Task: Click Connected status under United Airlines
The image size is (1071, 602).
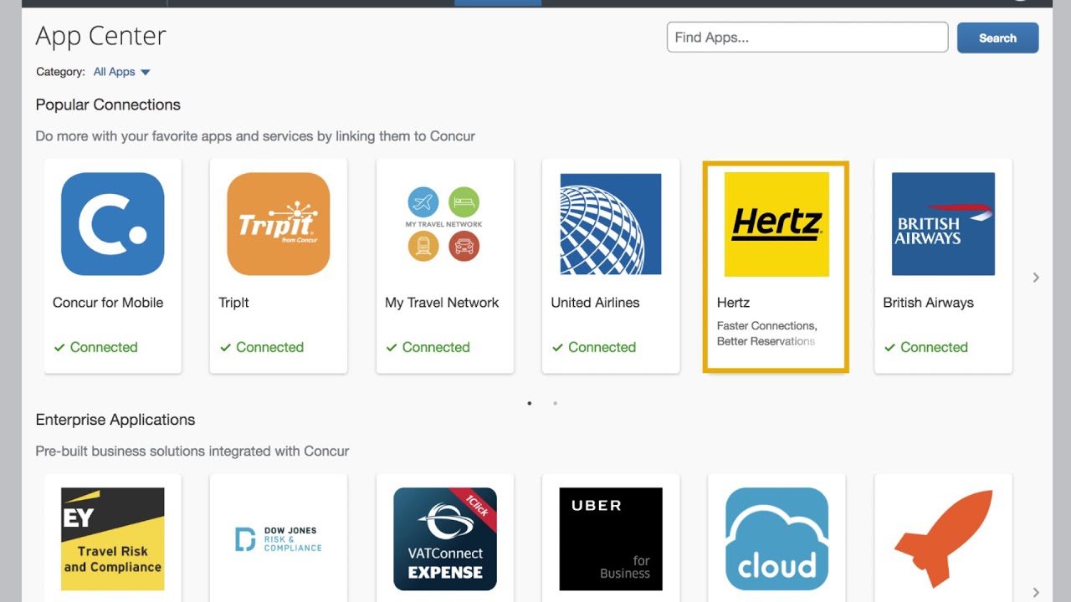Action: [593, 347]
